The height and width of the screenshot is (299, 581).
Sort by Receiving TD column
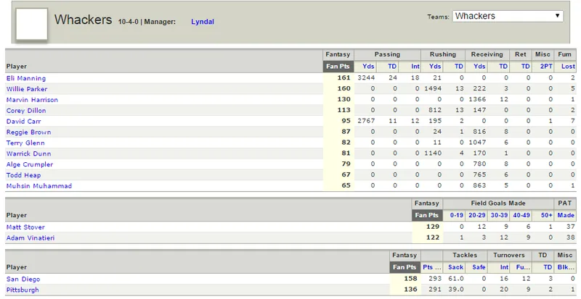[x=503, y=67]
